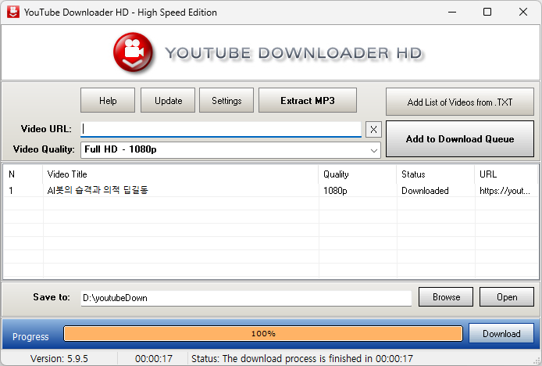542x366 pixels.
Task: Click the Browse button for save folder
Action: point(446,297)
